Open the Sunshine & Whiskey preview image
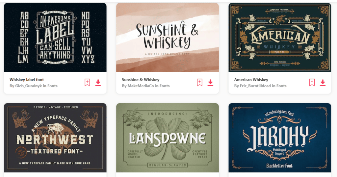This screenshot has width=337, height=177. tap(168, 38)
